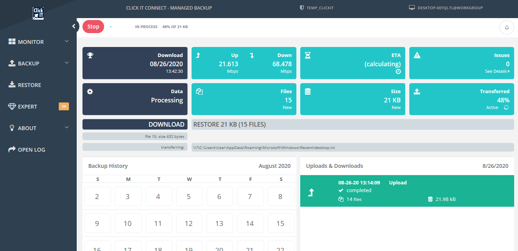Click the 21.98 kB database icon
This screenshot has width=518, height=251.
pyautogui.click(x=430, y=199)
